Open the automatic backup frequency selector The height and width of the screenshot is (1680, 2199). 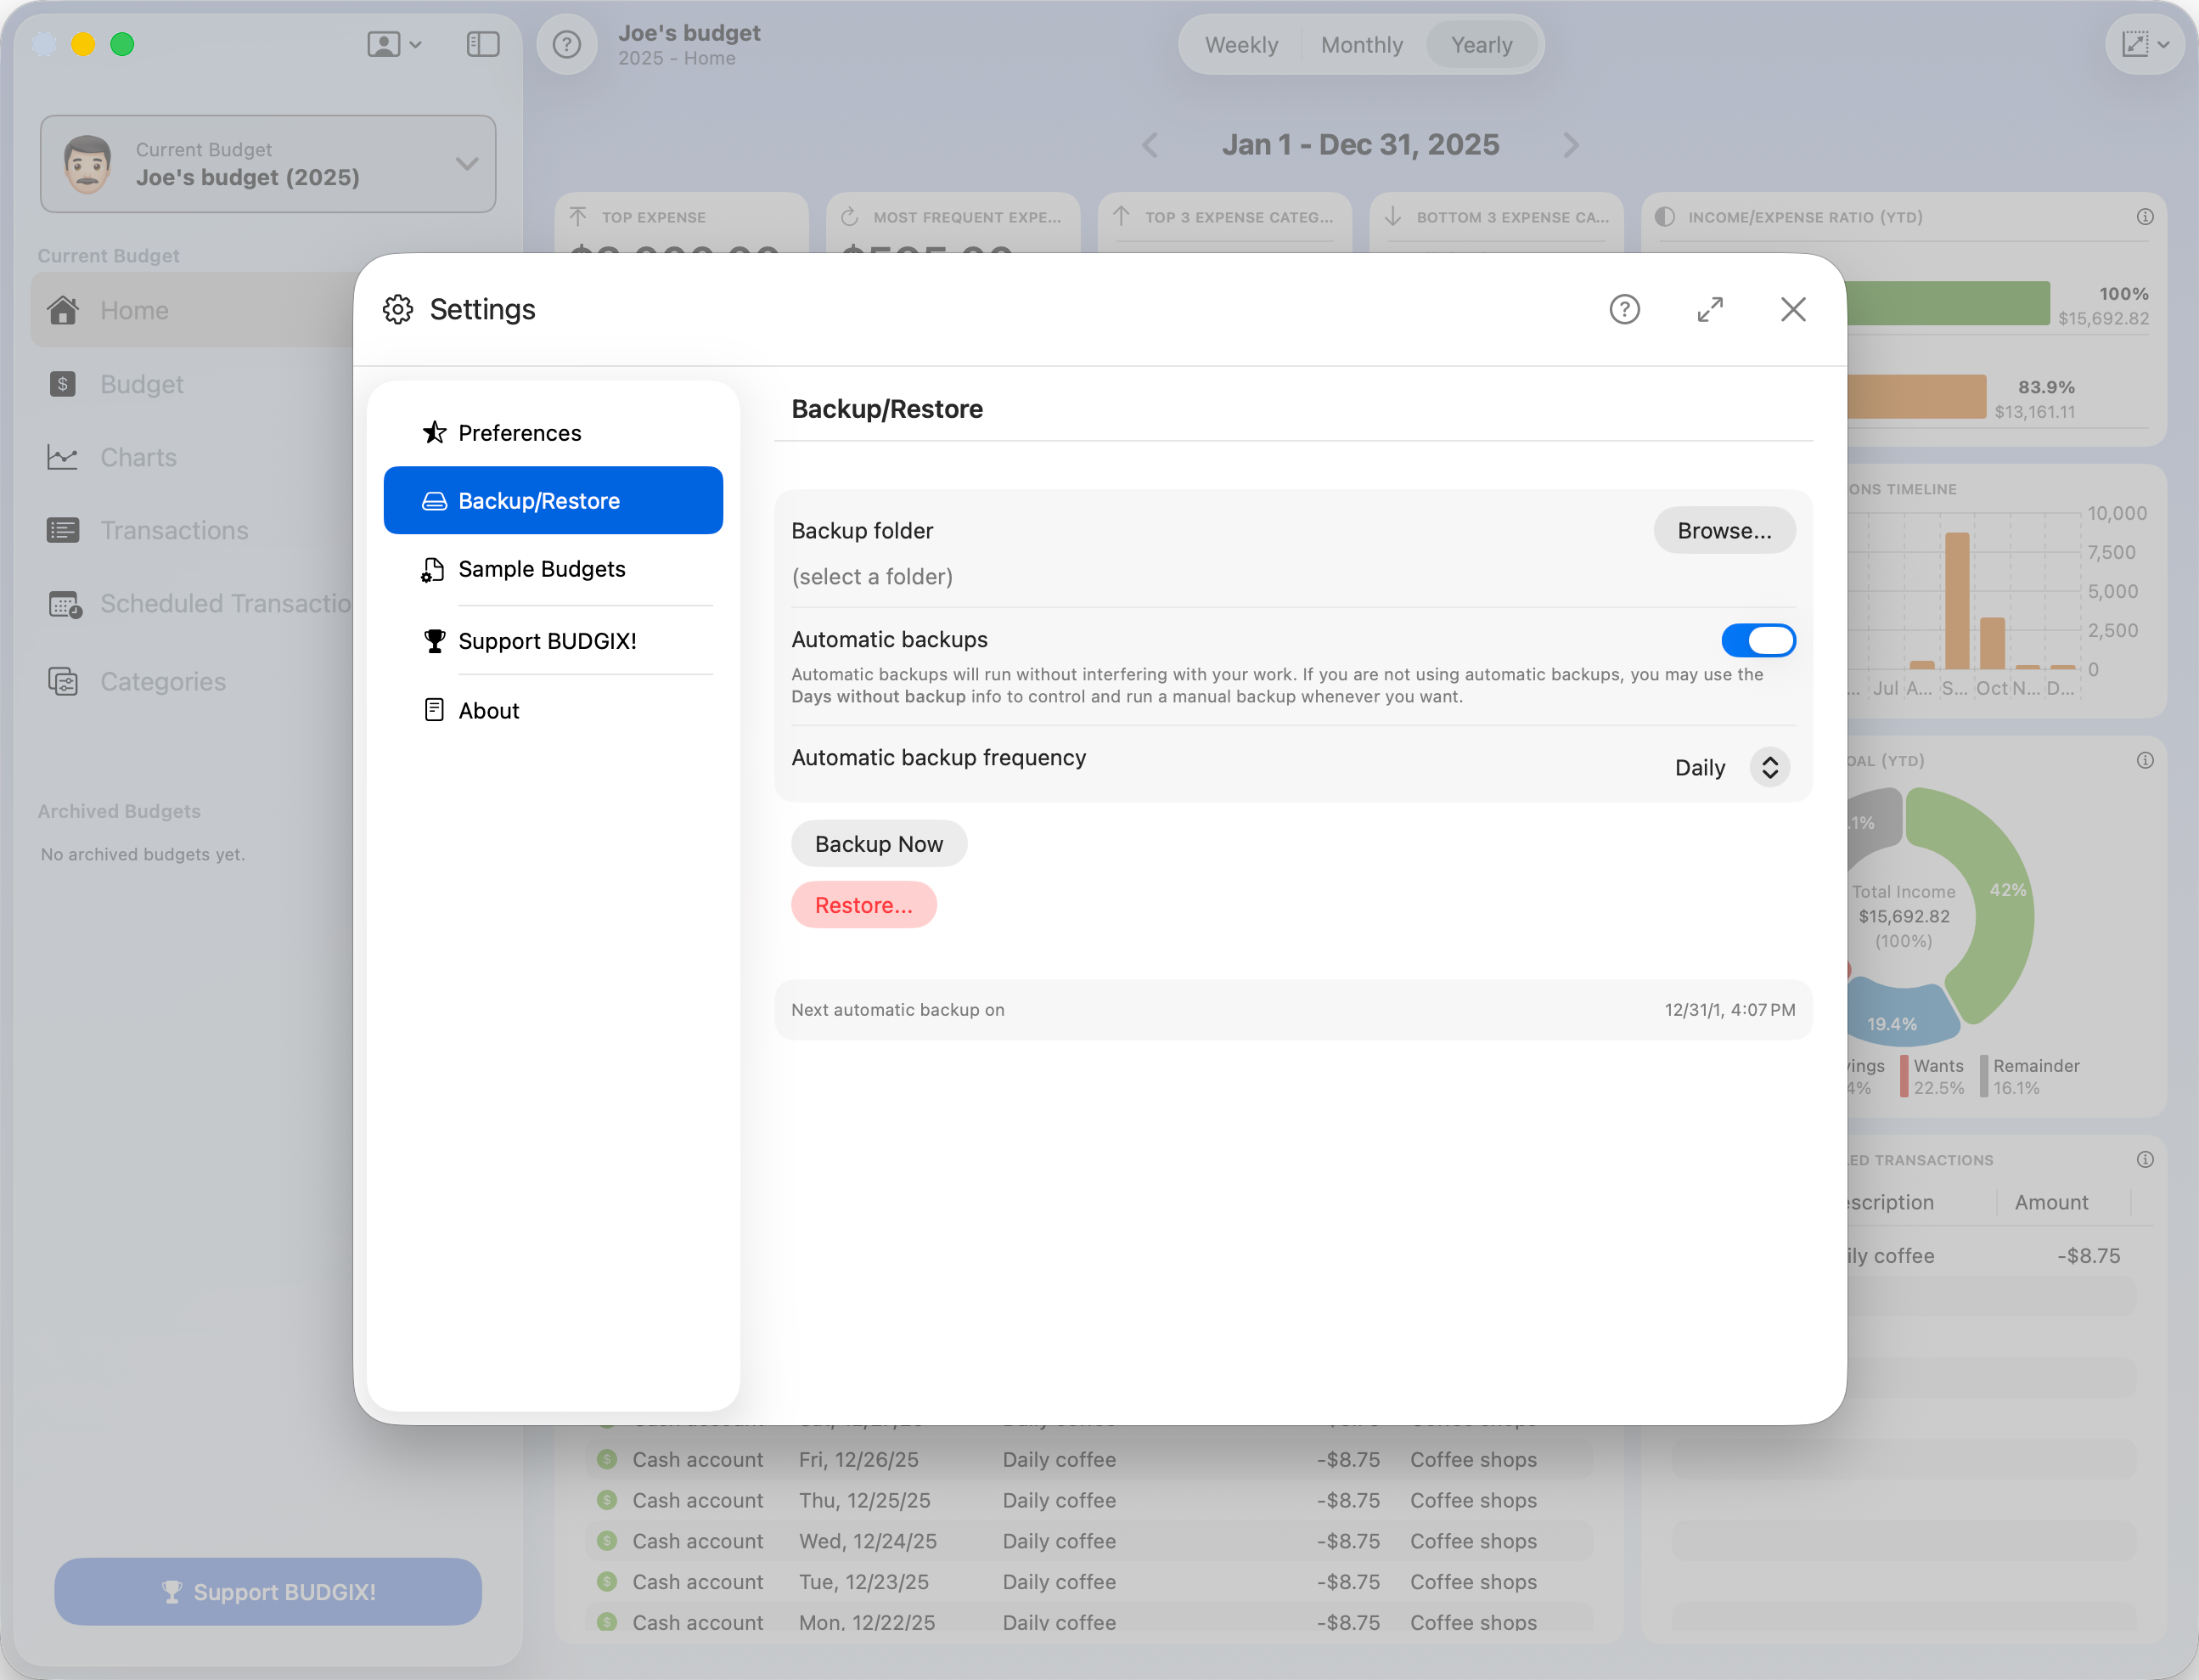point(1769,767)
